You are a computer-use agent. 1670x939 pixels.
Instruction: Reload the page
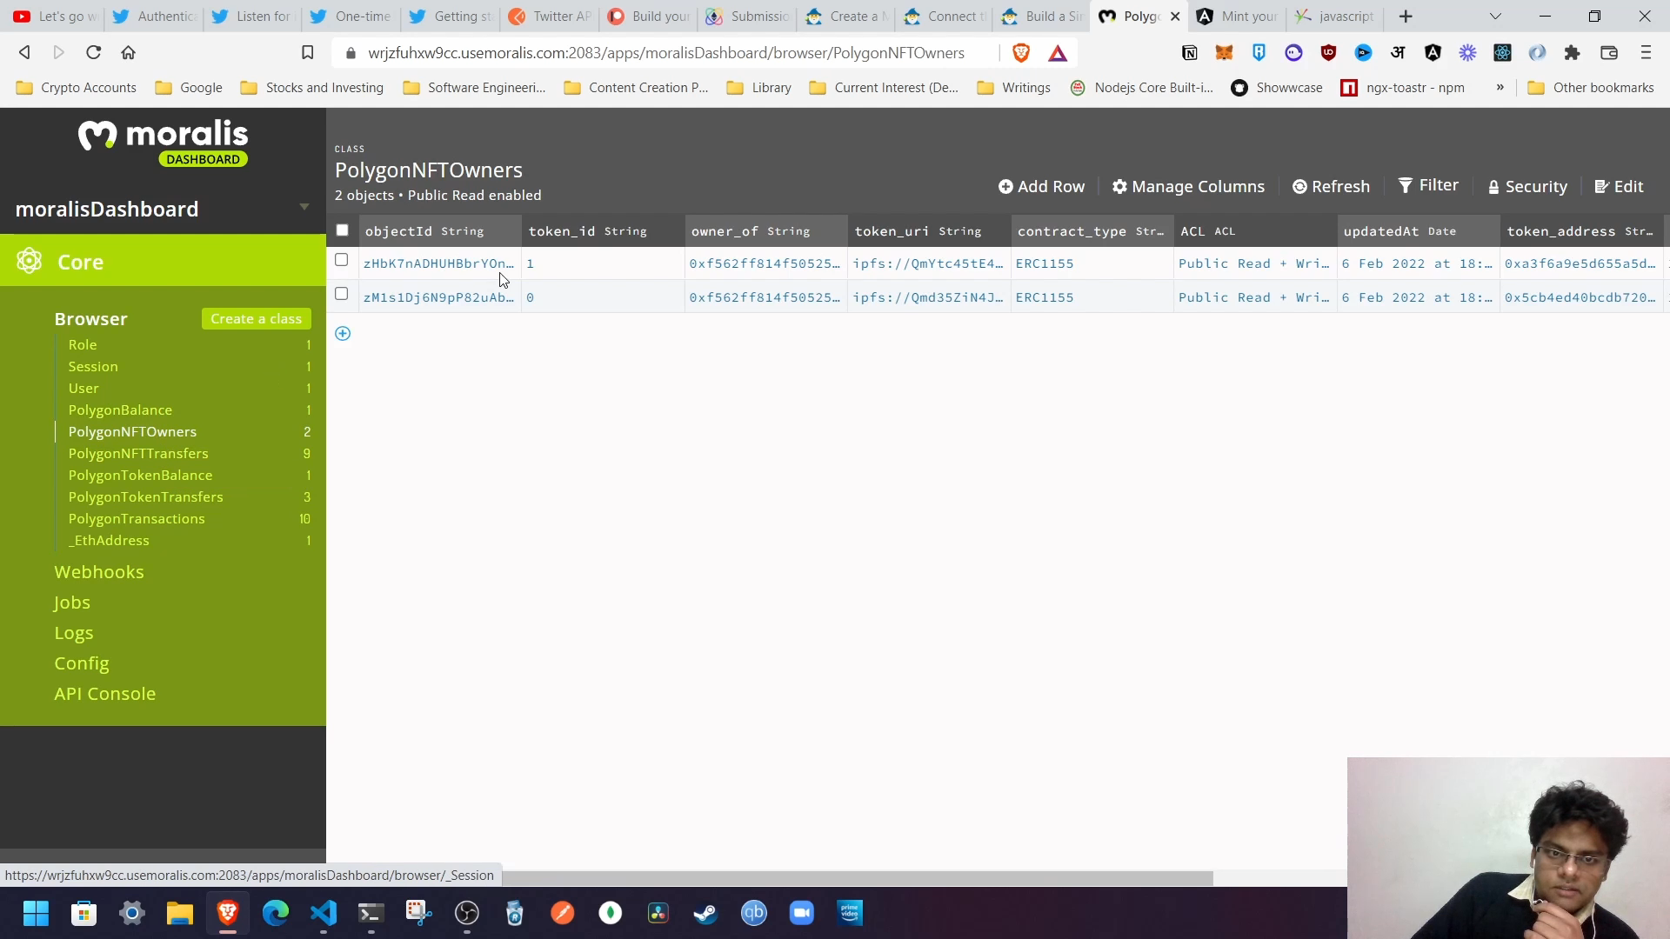[93, 53]
